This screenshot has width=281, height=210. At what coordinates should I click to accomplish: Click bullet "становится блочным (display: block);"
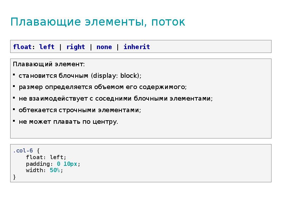80,76
